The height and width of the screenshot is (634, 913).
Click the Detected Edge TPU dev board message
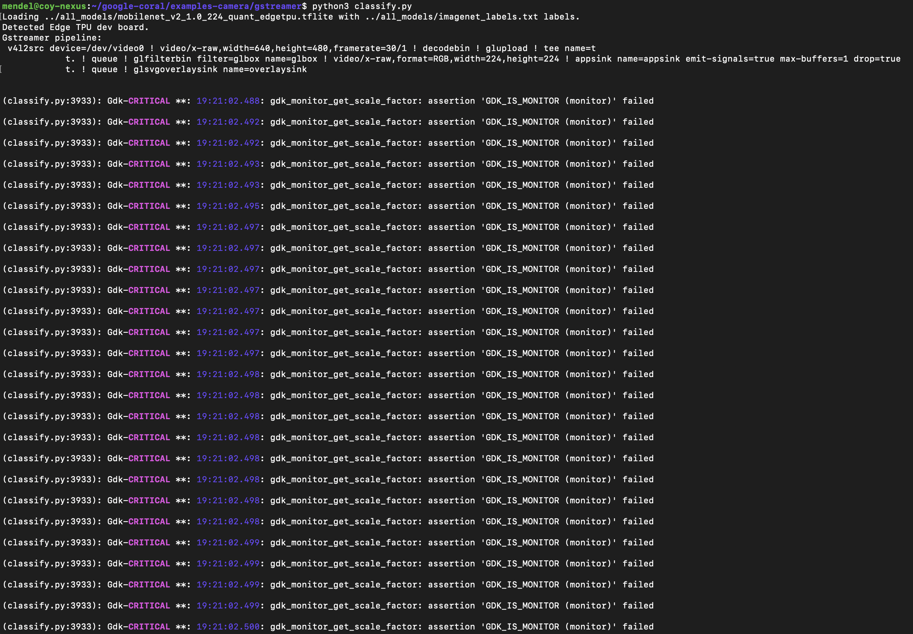75,27
